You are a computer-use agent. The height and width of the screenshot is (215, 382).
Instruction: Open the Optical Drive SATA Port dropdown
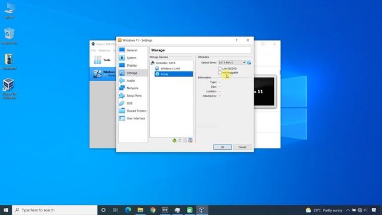(x=232, y=63)
